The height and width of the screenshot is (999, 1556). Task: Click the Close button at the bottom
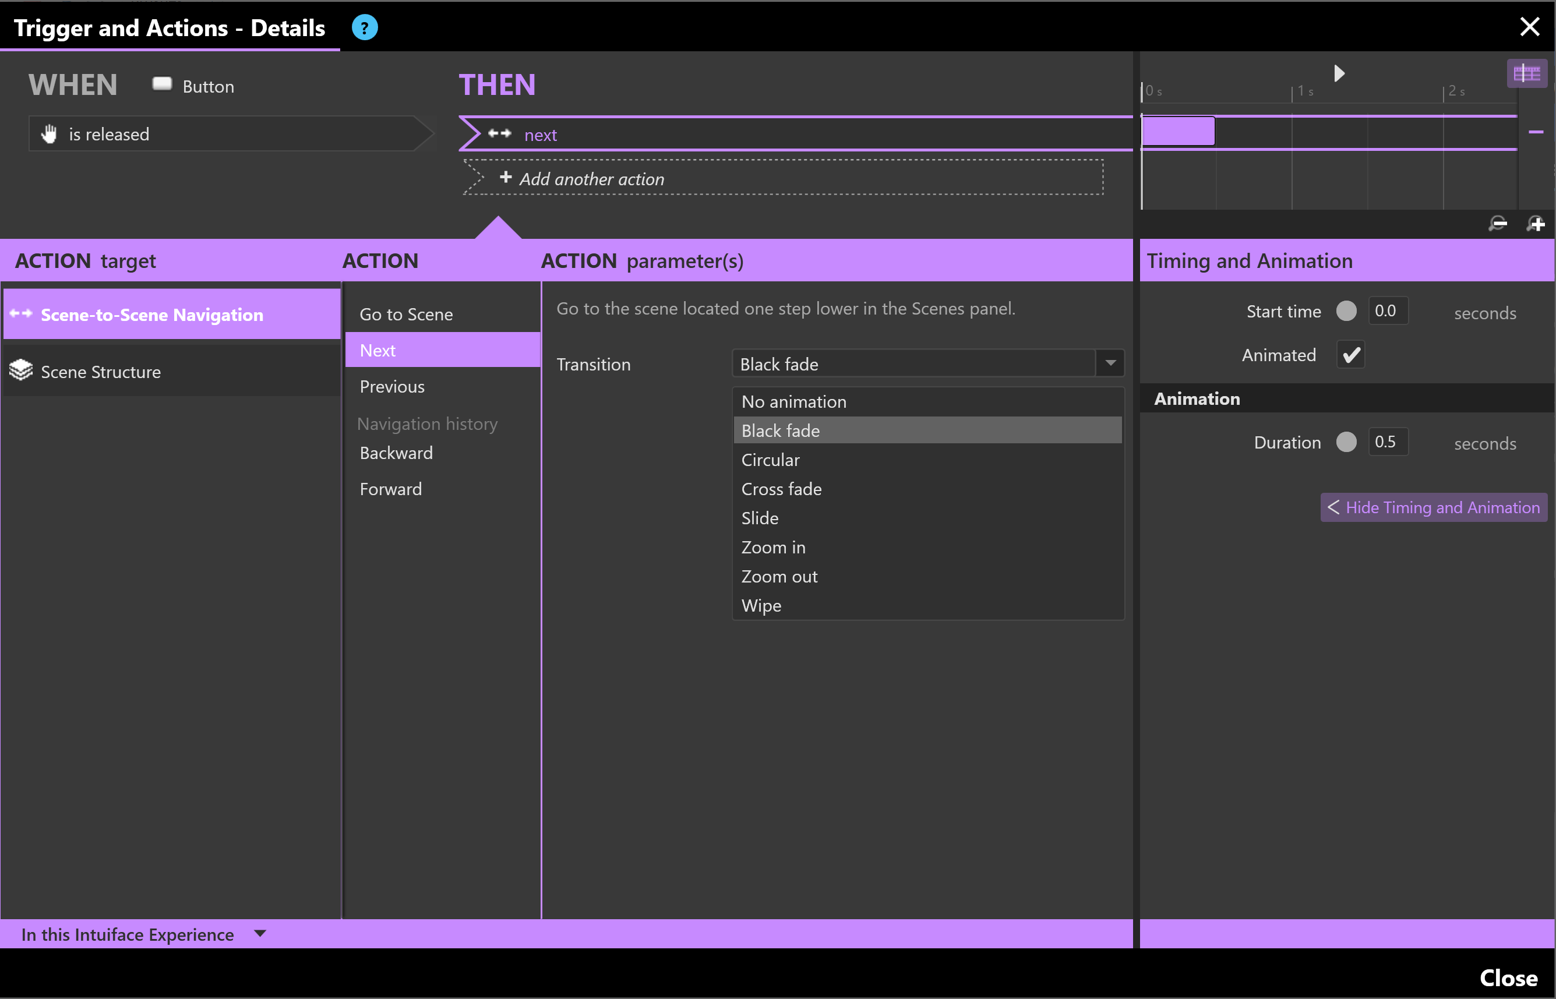coord(1508,977)
